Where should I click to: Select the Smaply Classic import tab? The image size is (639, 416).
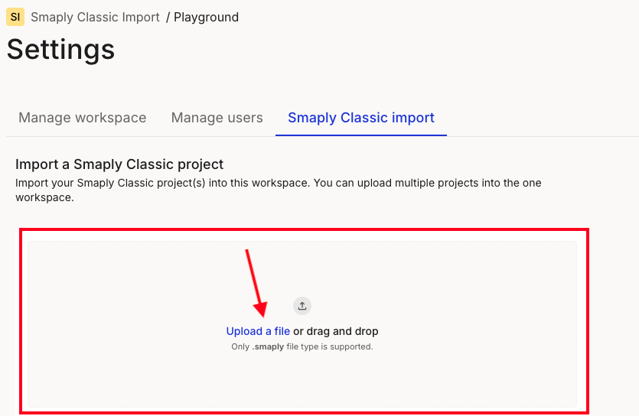(x=360, y=118)
